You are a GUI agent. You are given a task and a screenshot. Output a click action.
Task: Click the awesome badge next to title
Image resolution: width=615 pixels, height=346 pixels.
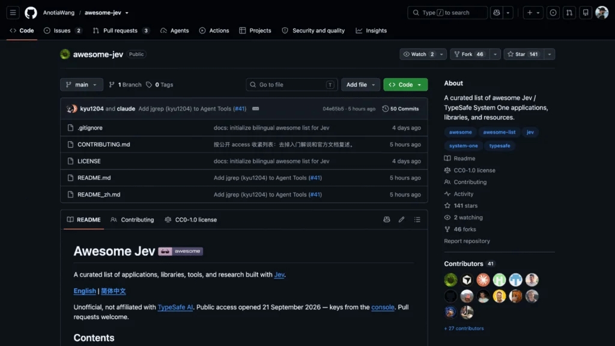click(x=181, y=251)
